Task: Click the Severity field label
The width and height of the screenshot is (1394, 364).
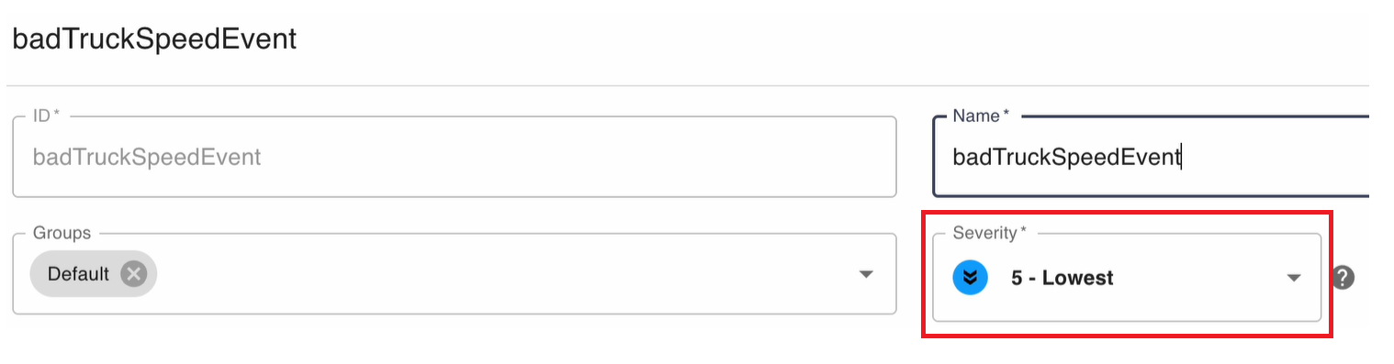Action: pyautogui.click(x=989, y=233)
